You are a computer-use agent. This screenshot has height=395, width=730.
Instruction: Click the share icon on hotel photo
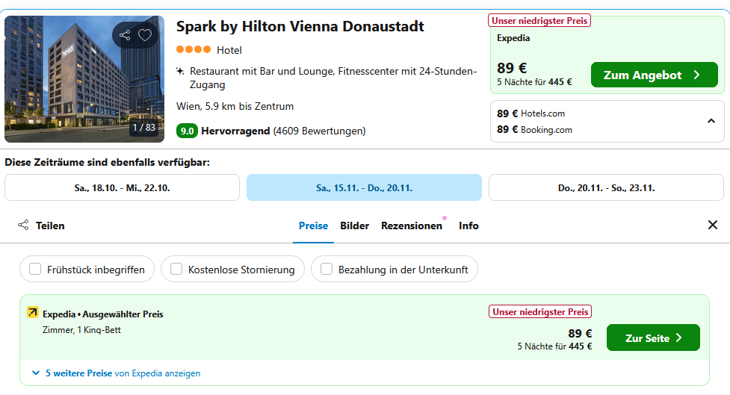pos(125,35)
